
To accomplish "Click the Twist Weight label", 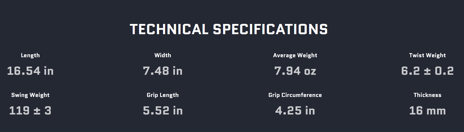I will pyautogui.click(x=427, y=55).
